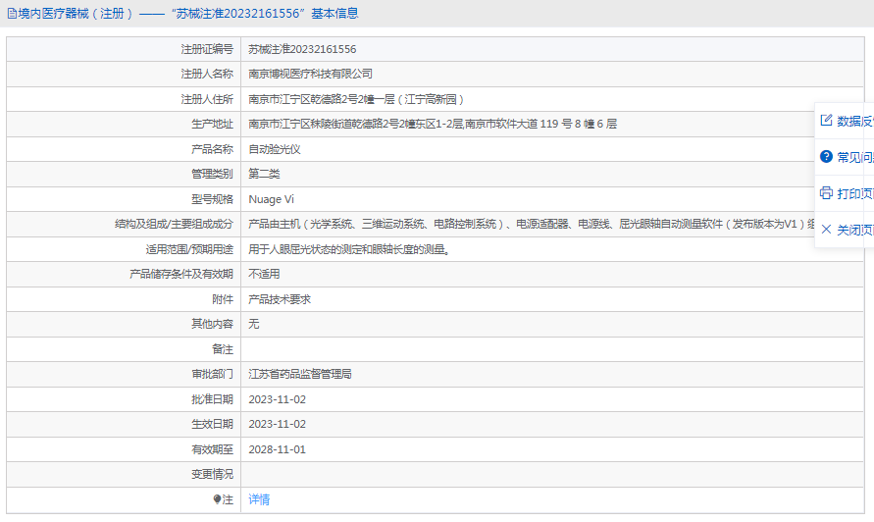Click the 批准日期 row label
This screenshot has height=522, width=874.
(212, 399)
